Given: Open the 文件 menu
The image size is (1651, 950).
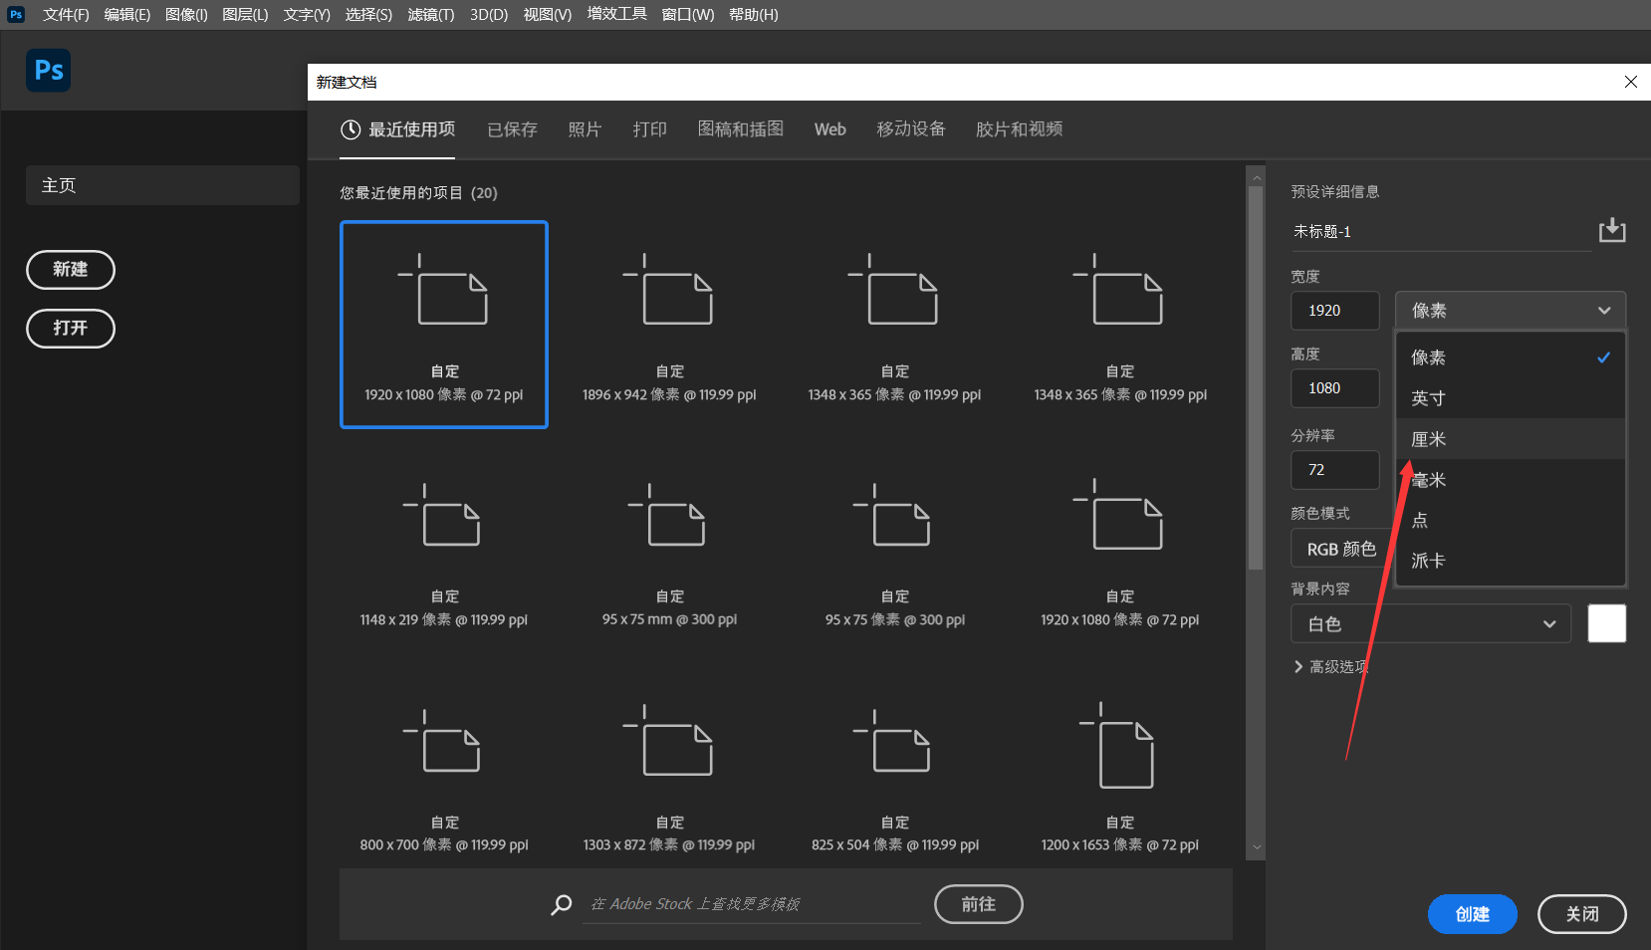Looking at the screenshot, I should pyautogui.click(x=66, y=14).
